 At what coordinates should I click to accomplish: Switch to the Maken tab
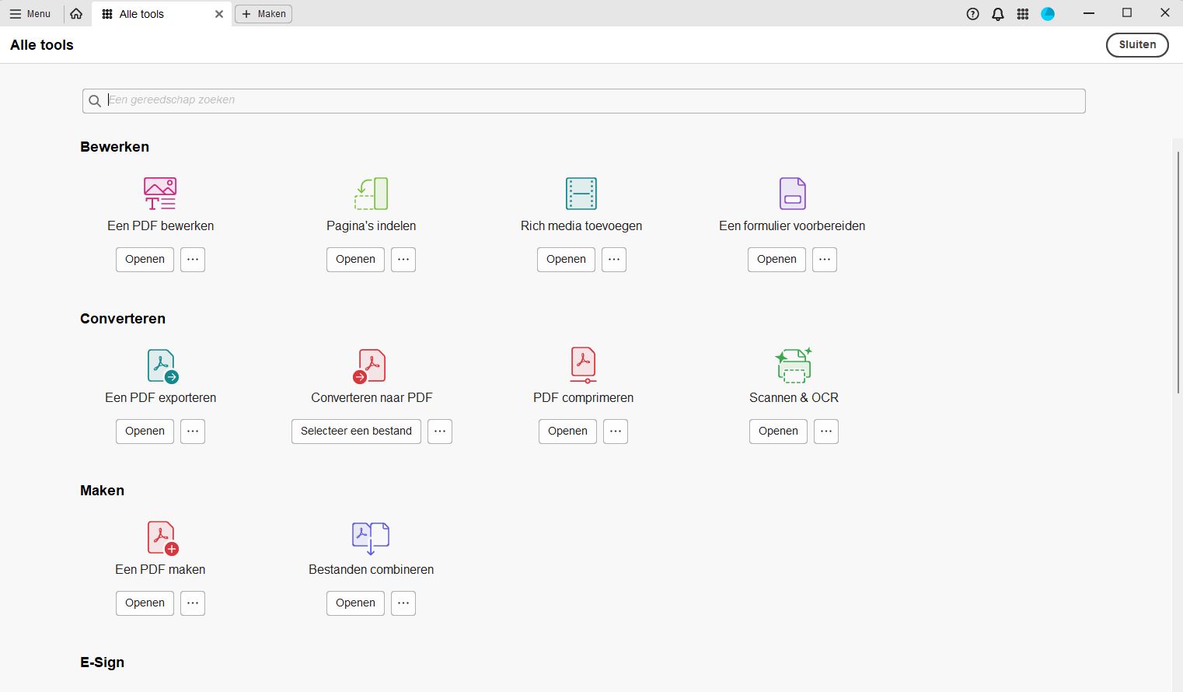coord(263,13)
